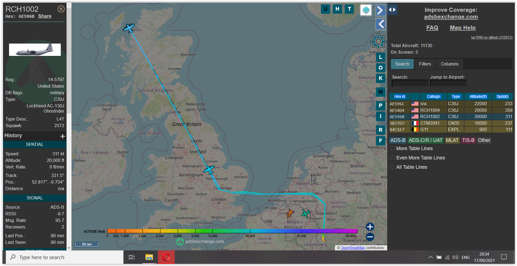Open the volume control in tray

[455, 257]
